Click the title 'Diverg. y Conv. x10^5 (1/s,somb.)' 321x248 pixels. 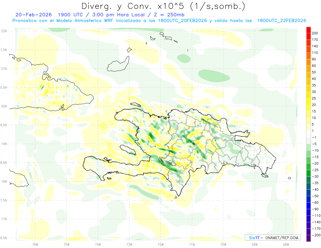click(163, 6)
